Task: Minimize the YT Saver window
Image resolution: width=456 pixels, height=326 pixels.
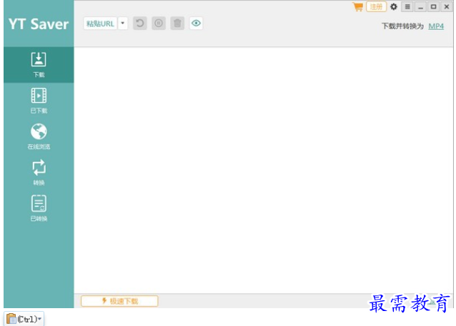Action: tap(420, 6)
